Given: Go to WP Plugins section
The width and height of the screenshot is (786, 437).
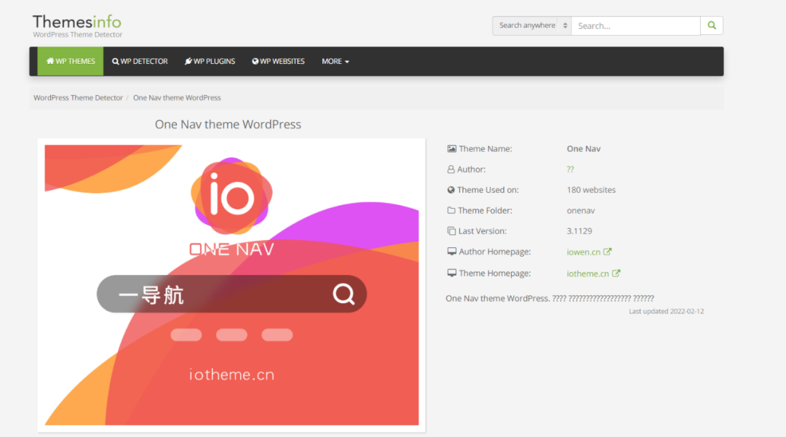Looking at the screenshot, I should point(210,61).
